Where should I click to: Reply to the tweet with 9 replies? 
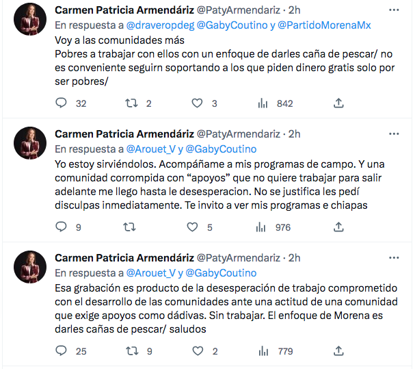pos(62,227)
